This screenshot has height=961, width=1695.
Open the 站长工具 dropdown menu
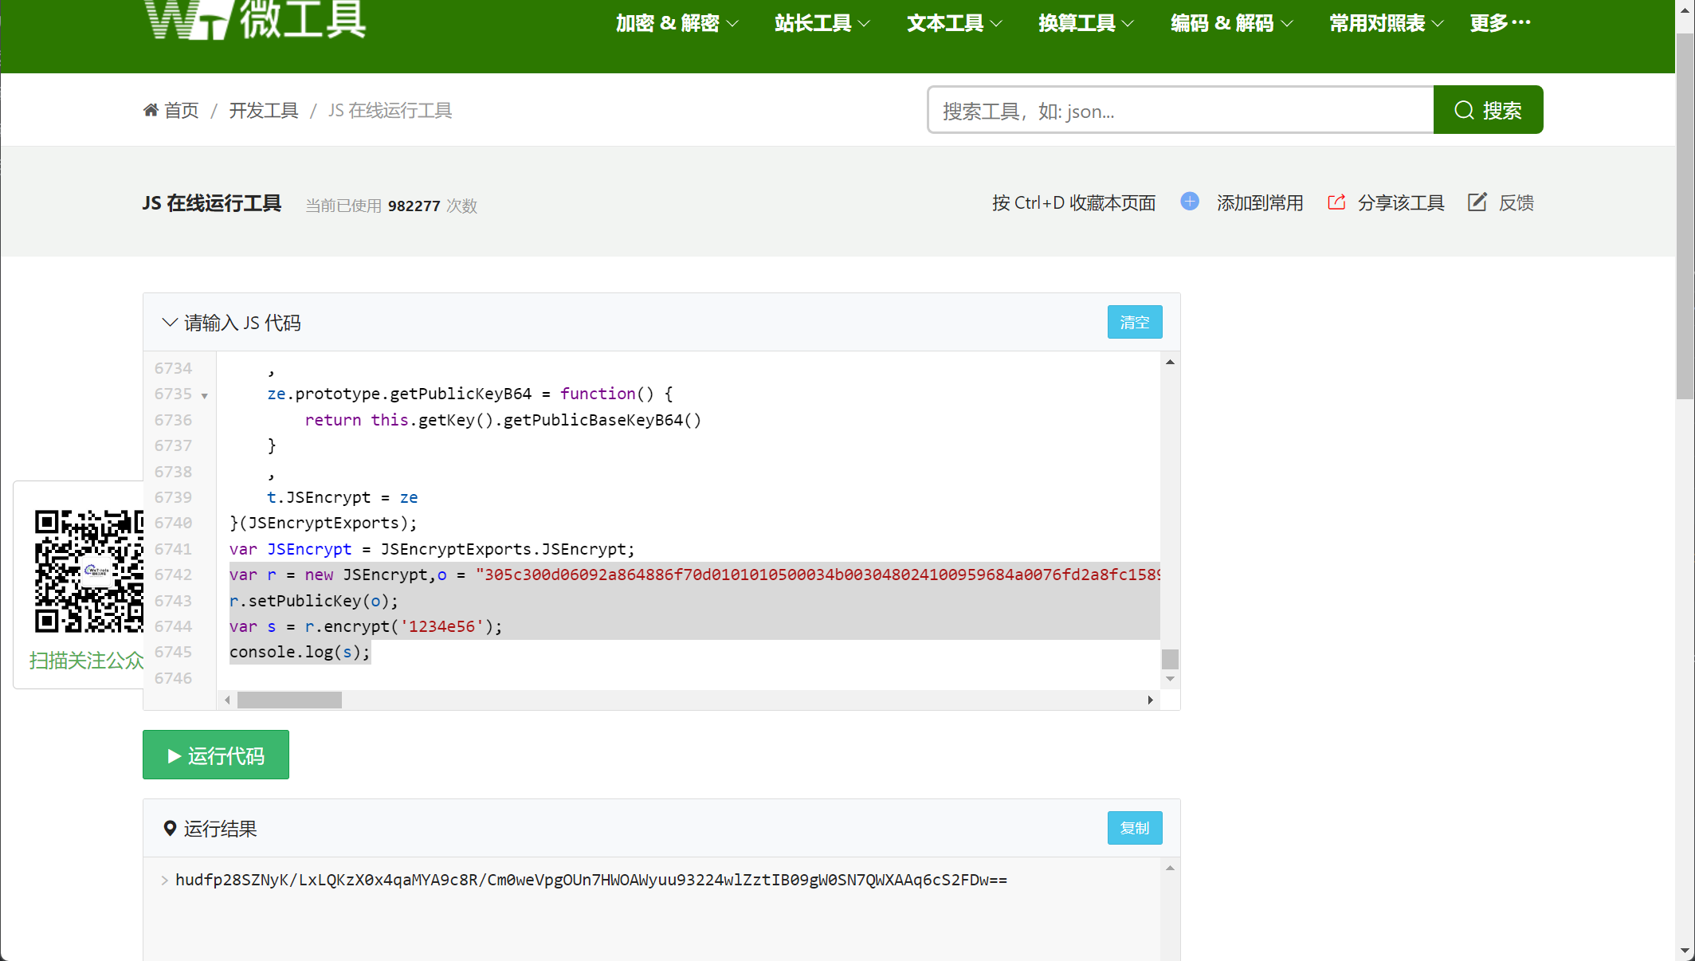822,23
